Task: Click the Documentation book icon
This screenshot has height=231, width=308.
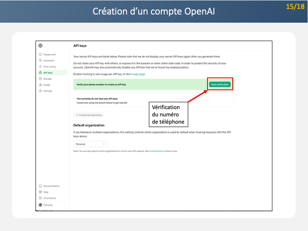Action: point(40,186)
